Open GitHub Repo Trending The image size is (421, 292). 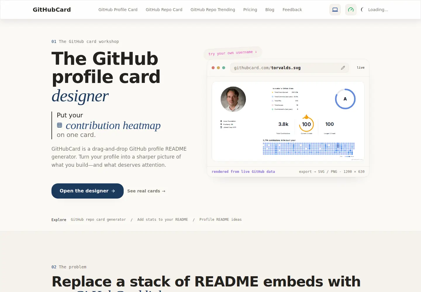pos(213,10)
